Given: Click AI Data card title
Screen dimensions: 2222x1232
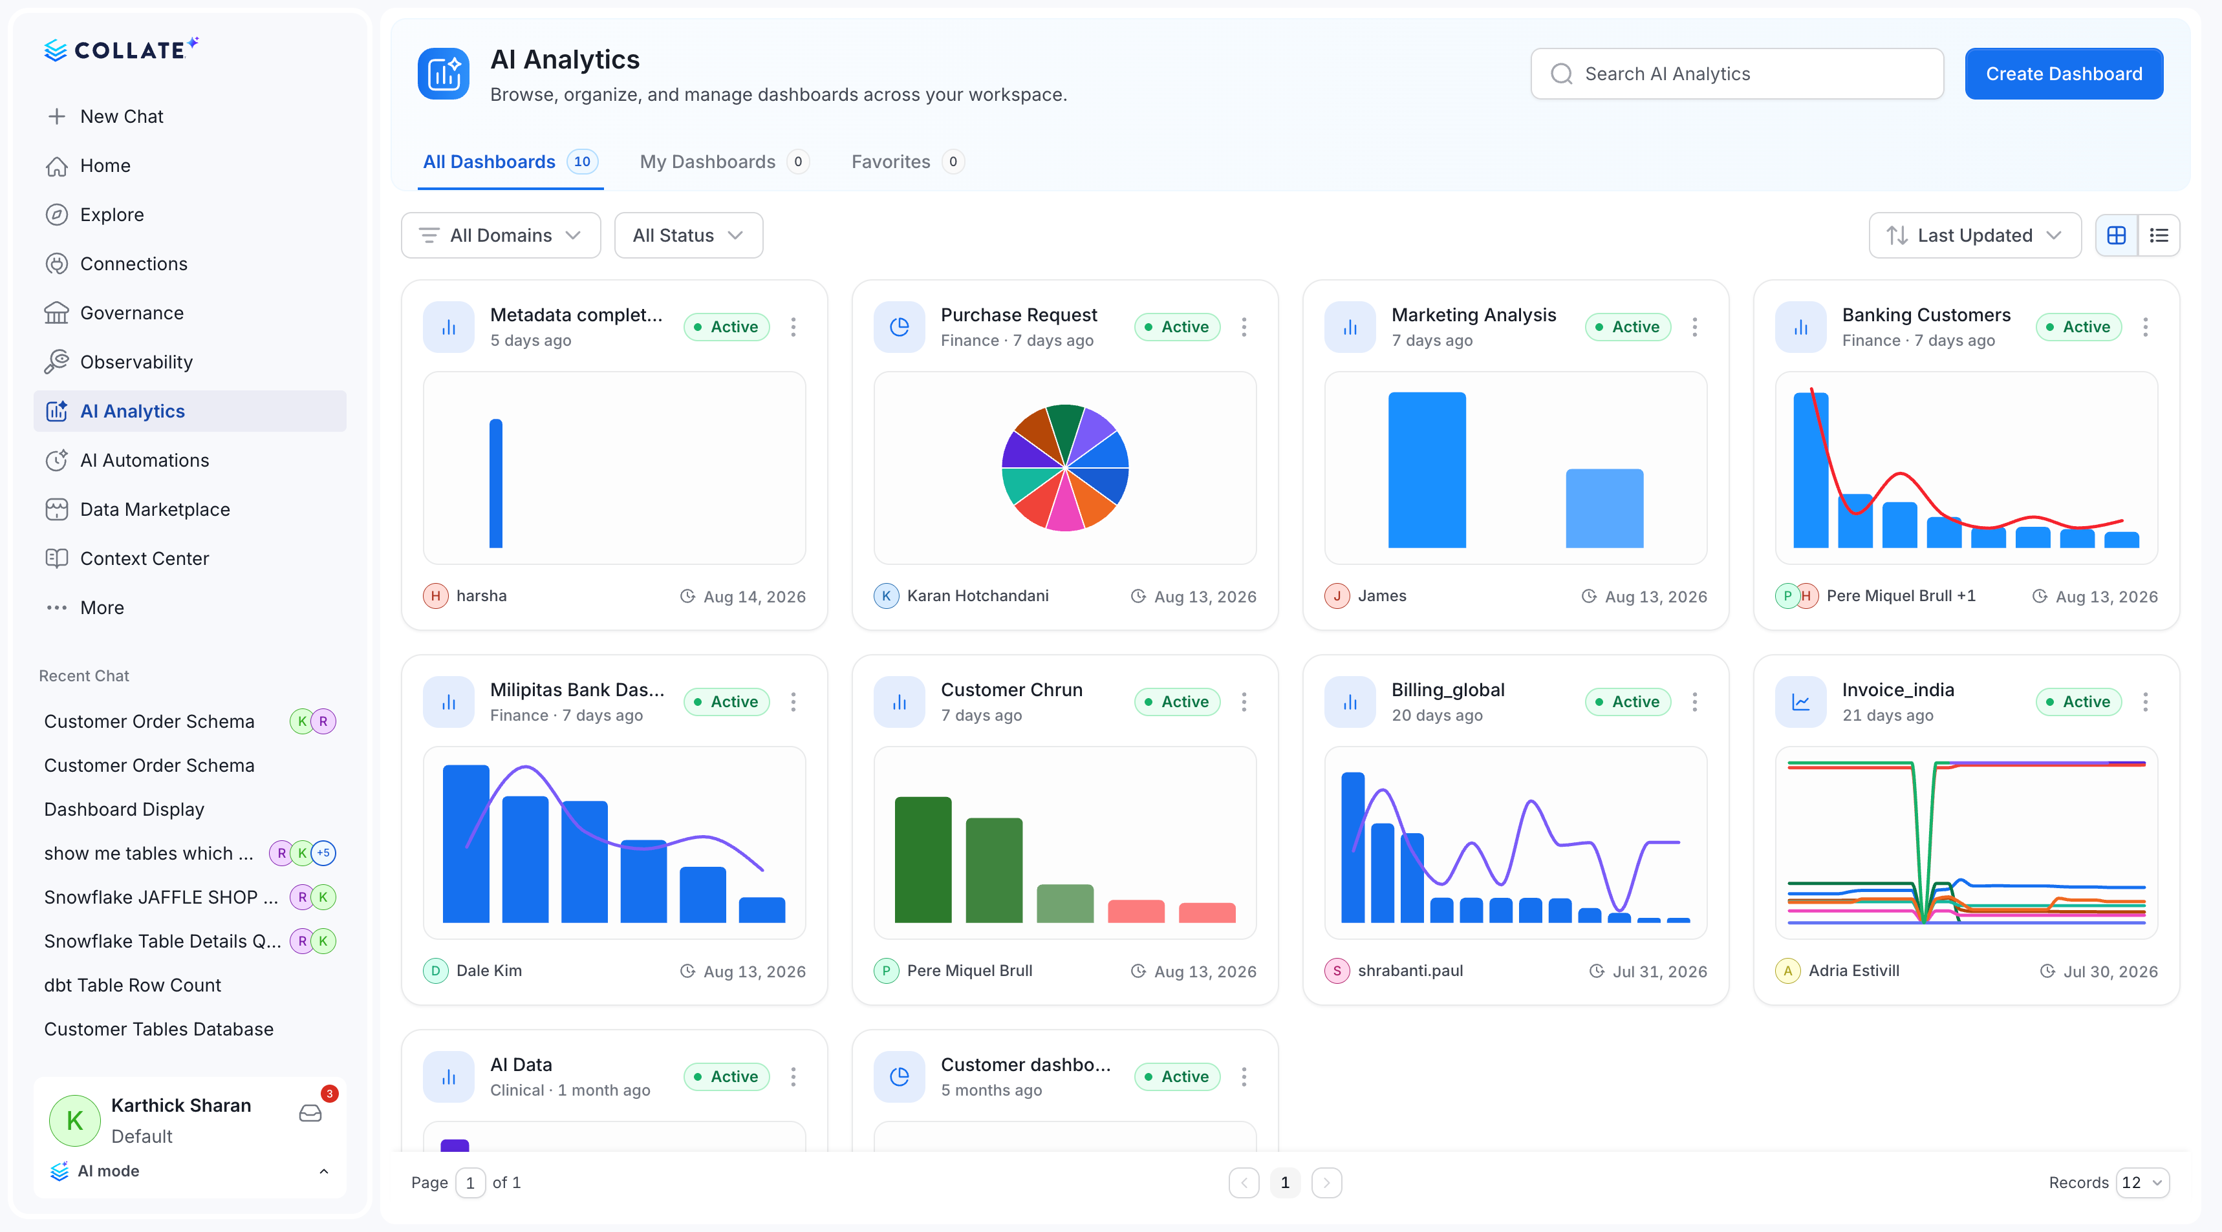Looking at the screenshot, I should (x=521, y=1065).
